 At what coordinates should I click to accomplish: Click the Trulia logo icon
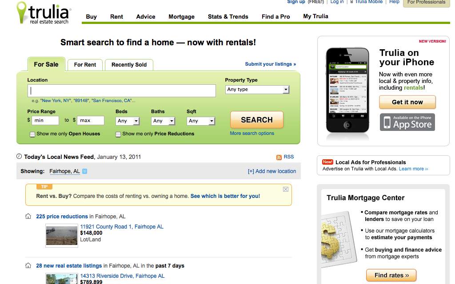21,12
